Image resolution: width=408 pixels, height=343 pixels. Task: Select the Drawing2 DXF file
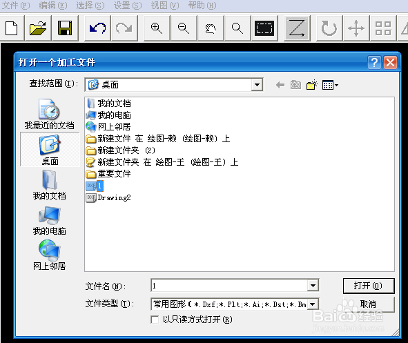(108, 197)
